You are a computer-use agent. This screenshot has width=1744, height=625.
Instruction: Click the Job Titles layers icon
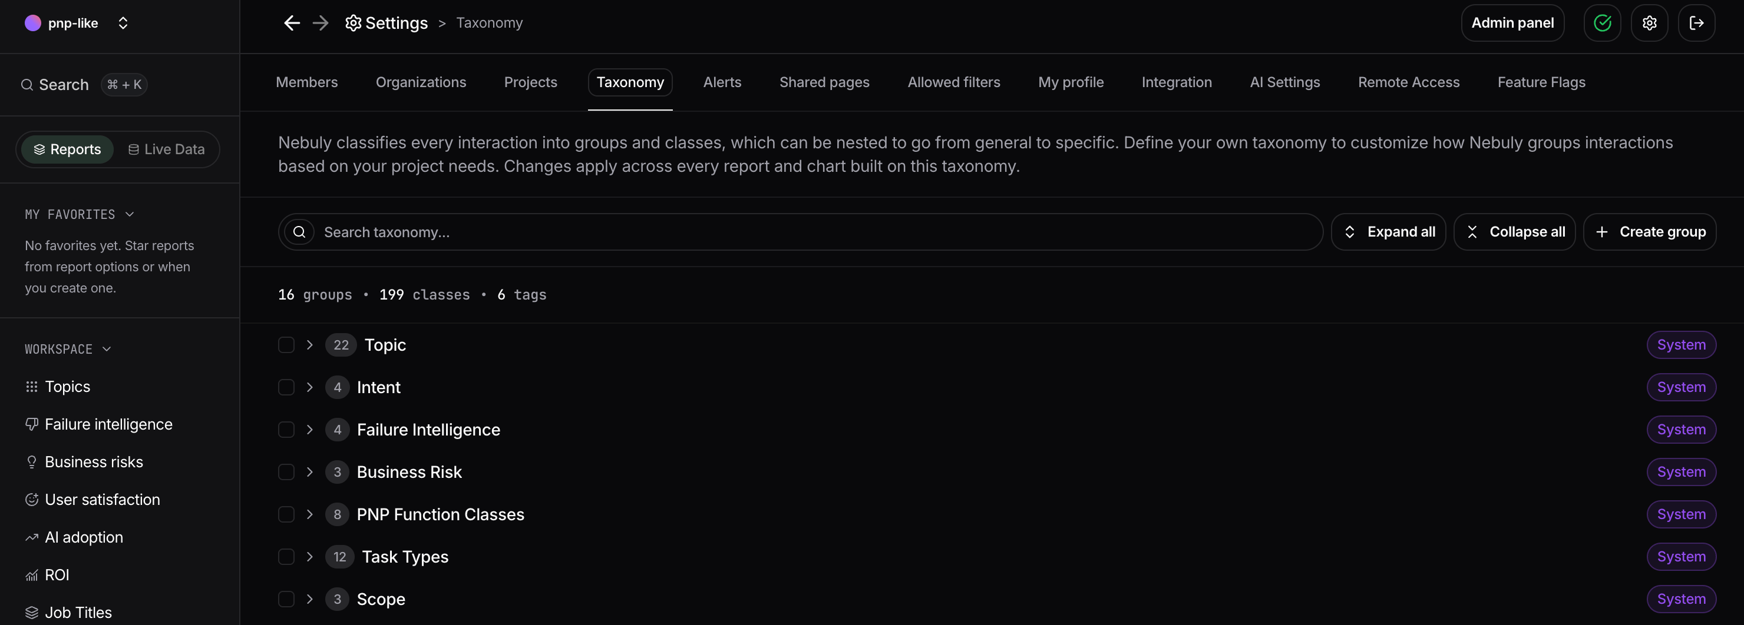coord(32,612)
